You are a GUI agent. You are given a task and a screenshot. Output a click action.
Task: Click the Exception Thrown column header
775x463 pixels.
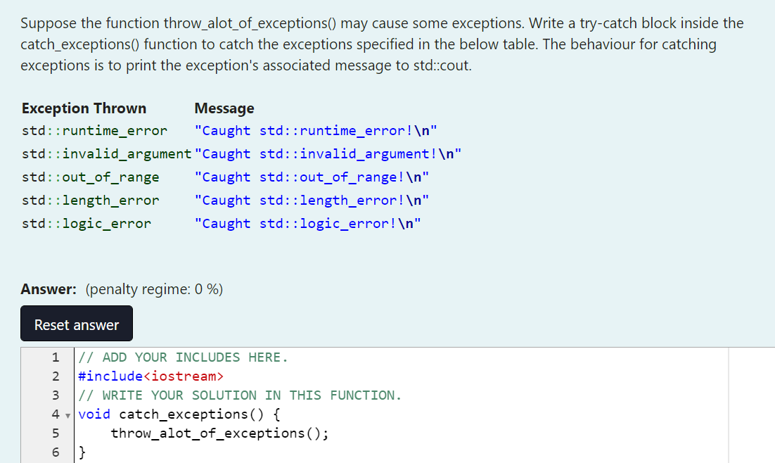coord(84,108)
